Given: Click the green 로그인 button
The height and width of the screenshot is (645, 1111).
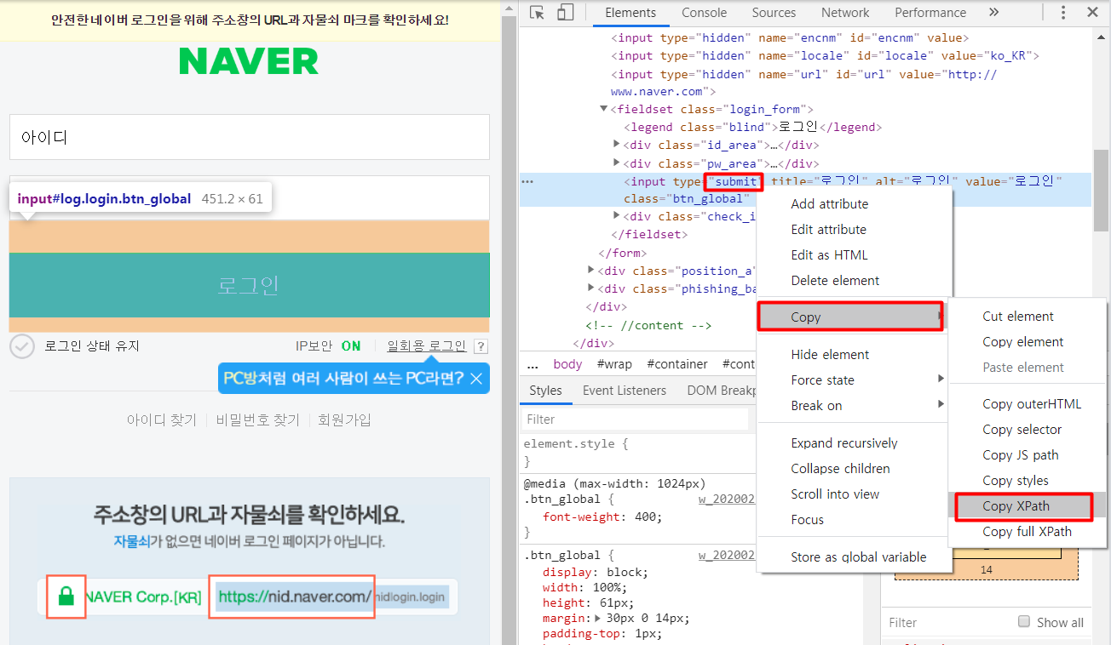Looking at the screenshot, I should pyautogui.click(x=249, y=285).
